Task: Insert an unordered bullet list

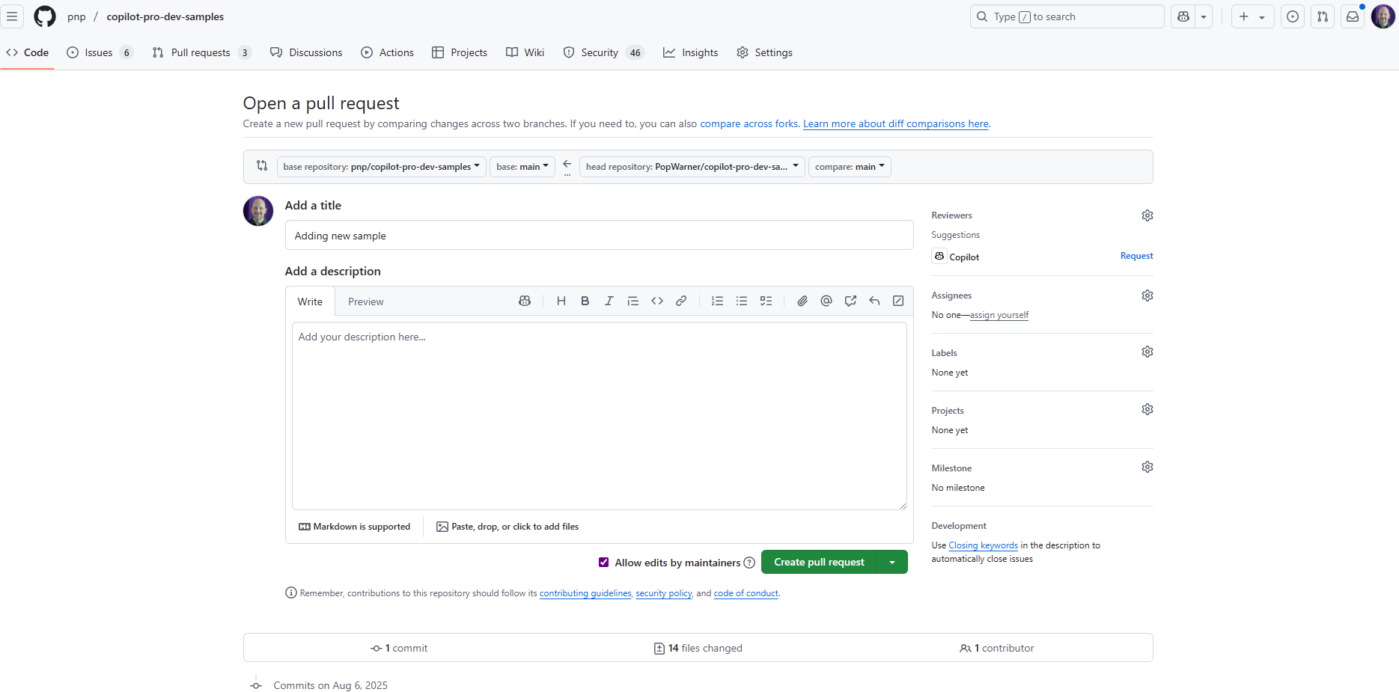Action: coord(742,301)
